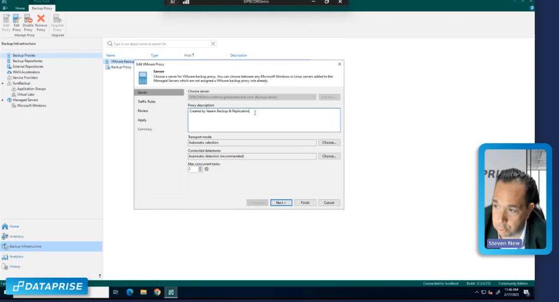
Task: Switch to the Home ribbon tab
Action: pos(20,8)
